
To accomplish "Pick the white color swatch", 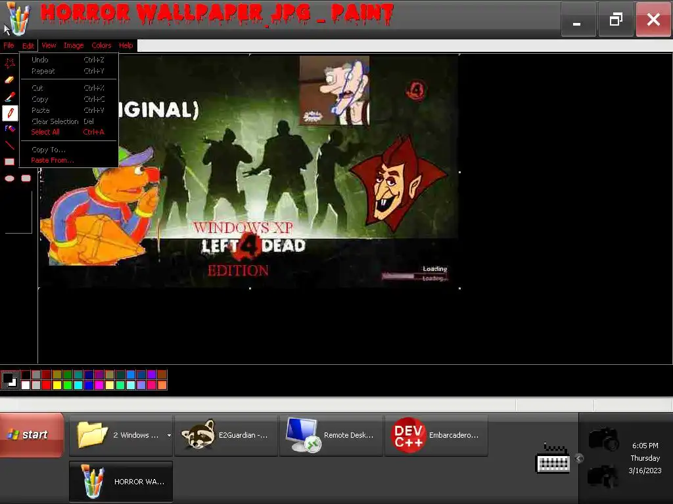I will click(26, 385).
